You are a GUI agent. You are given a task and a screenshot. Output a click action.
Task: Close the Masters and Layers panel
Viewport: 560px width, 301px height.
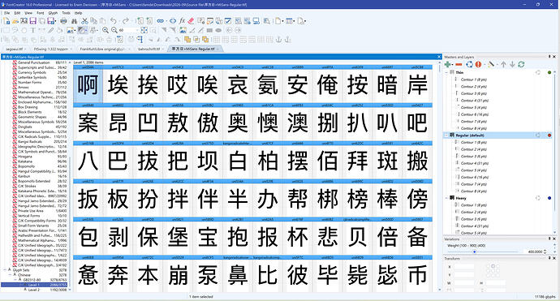click(554, 57)
